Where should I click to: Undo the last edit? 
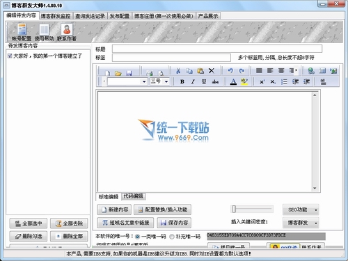point(230,71)
